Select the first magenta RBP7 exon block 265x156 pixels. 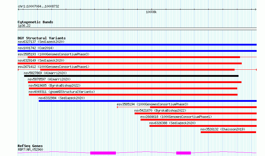103,153
